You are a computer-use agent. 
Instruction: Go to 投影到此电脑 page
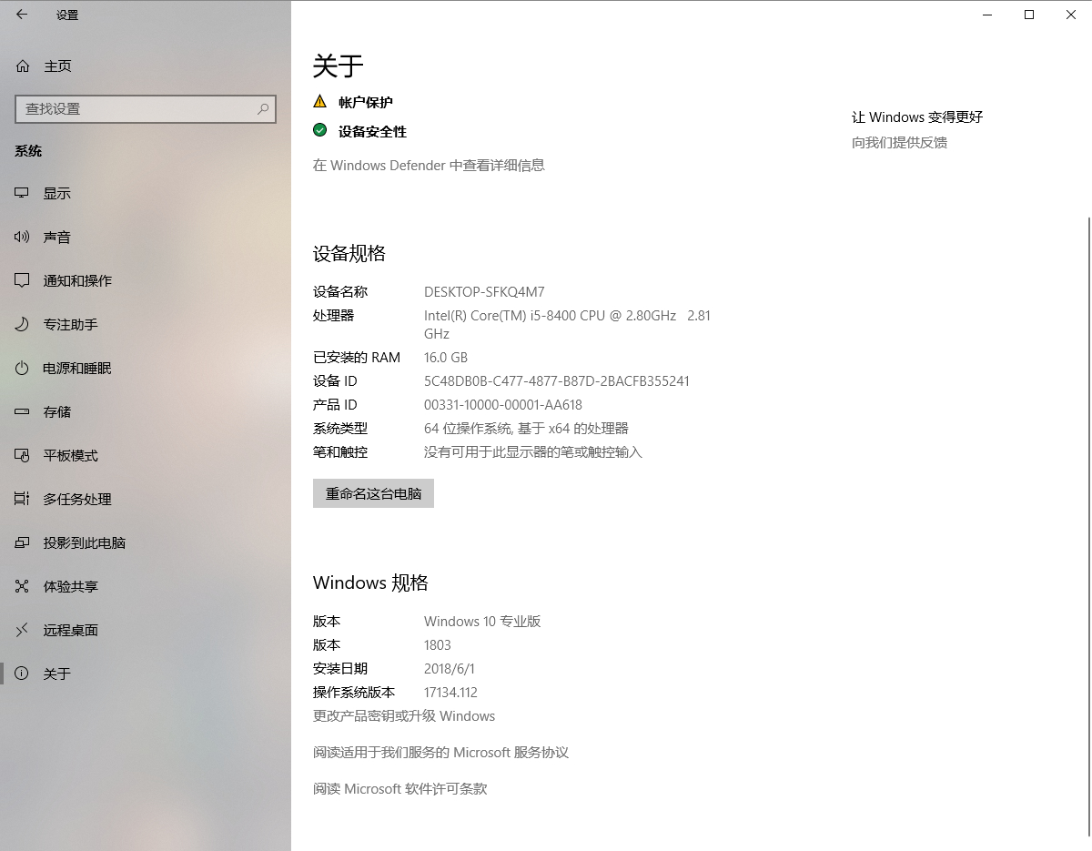point(146,543)
